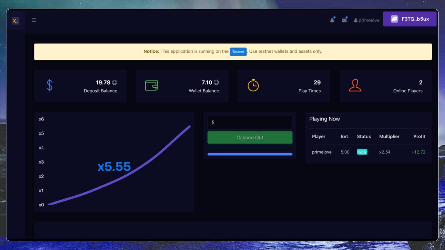Click the red Online Players user icon

355,85
